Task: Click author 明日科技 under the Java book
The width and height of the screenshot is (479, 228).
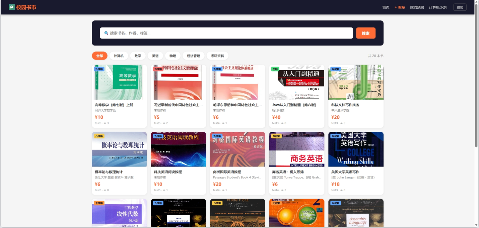Action: click(x=278, y=110)
